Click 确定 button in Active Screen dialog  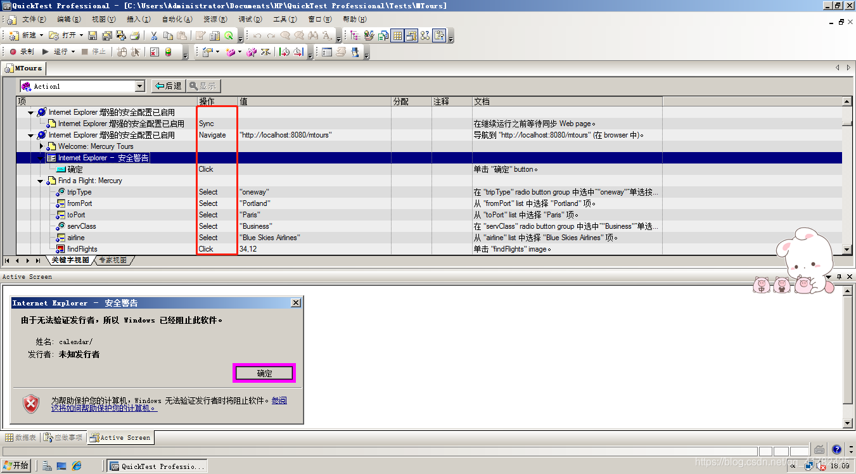coord(264,373)
